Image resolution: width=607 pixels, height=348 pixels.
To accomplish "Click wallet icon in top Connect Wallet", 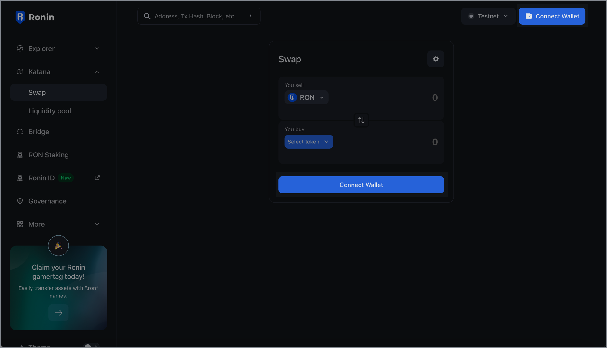I will coord(529,16).
